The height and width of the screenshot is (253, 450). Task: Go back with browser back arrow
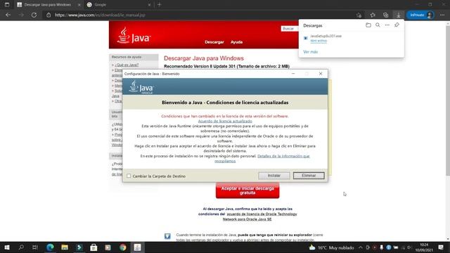pos(8,15)
